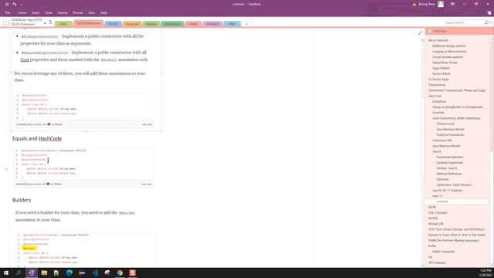The image size is (494, 278).
Task: Click the page list scroll down arrow
Action: click(x=491, y=265)
